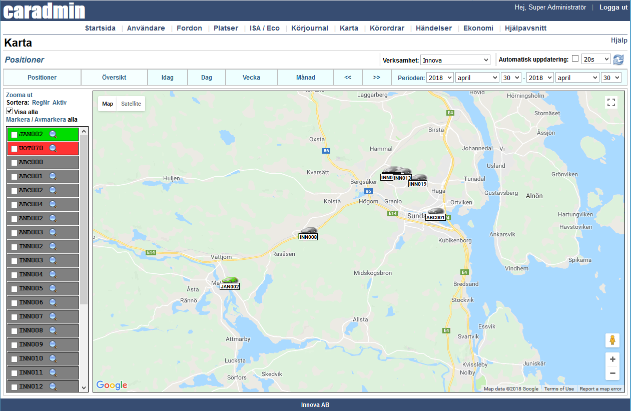Check the INN008 checkbox in the list

(14, 331)
